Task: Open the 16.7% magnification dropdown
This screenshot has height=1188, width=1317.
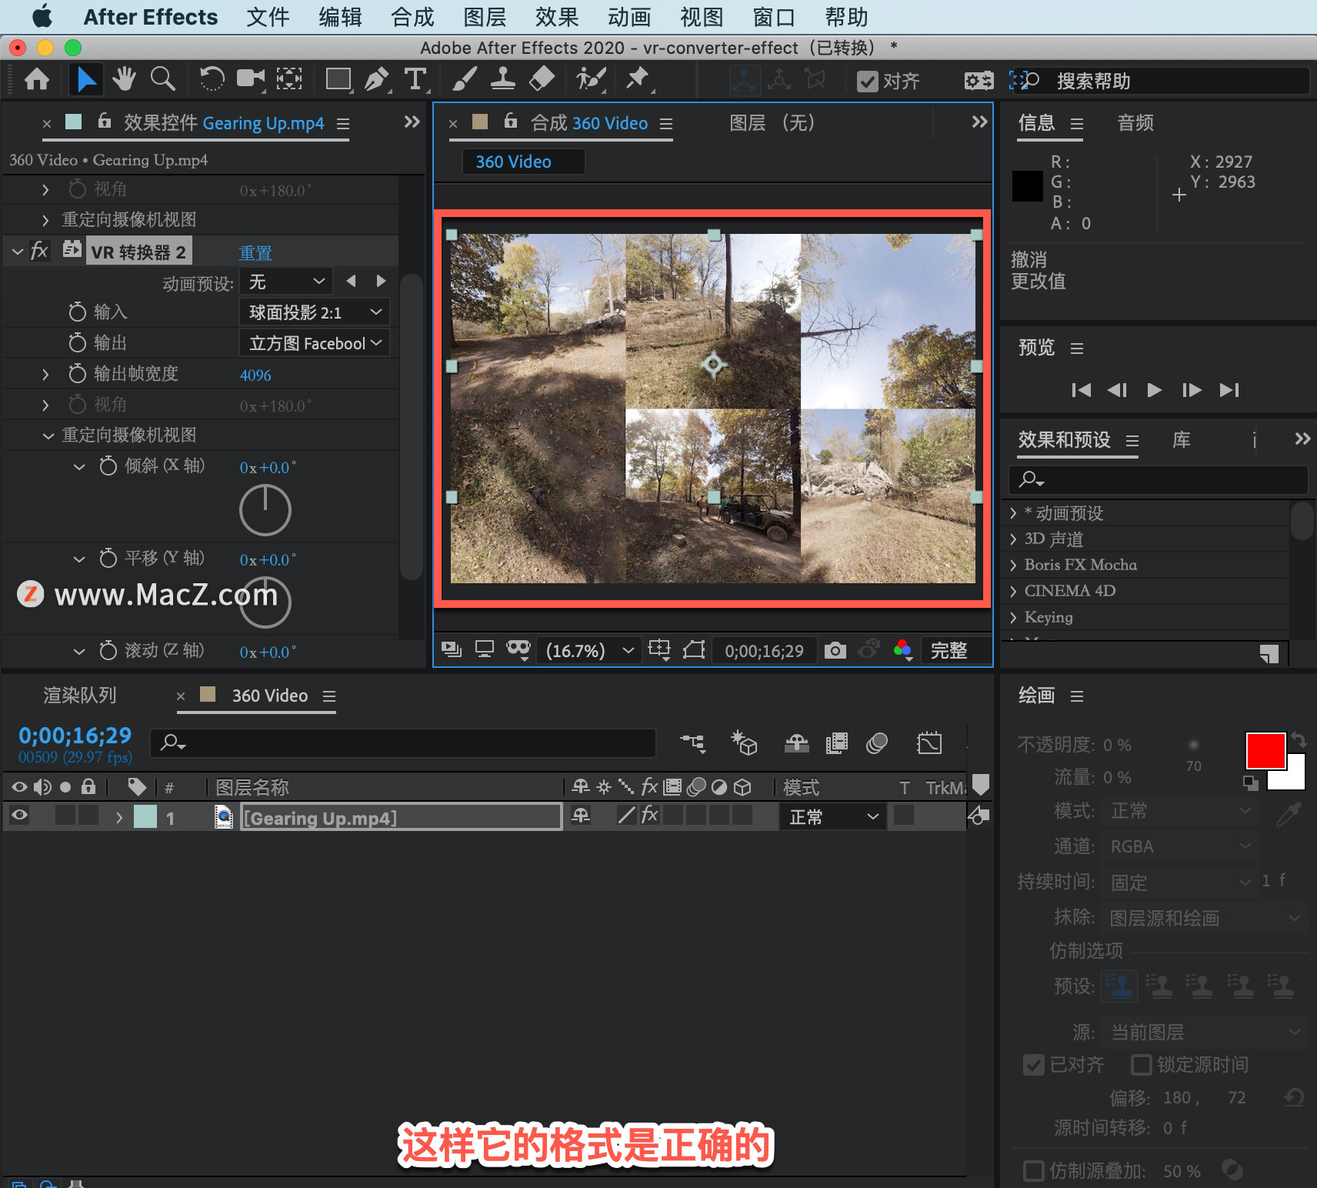Action: coord(589,651)
